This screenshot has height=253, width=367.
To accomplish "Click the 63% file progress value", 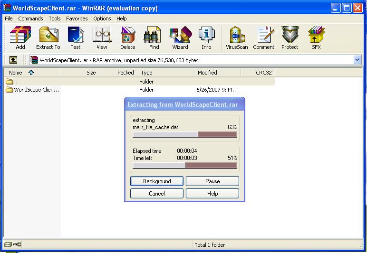I will click(x=232, y=127).
